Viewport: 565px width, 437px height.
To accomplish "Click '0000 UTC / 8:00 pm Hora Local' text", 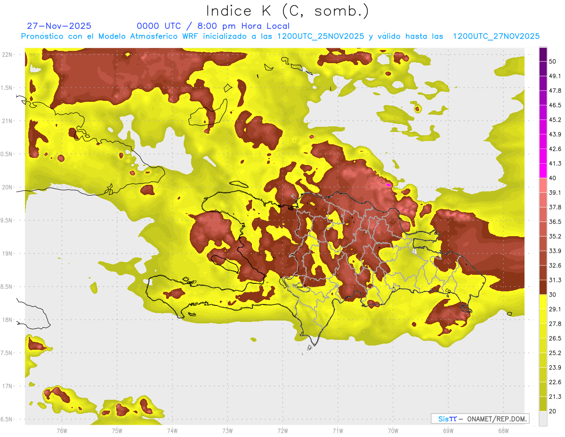I will point(213,26).
